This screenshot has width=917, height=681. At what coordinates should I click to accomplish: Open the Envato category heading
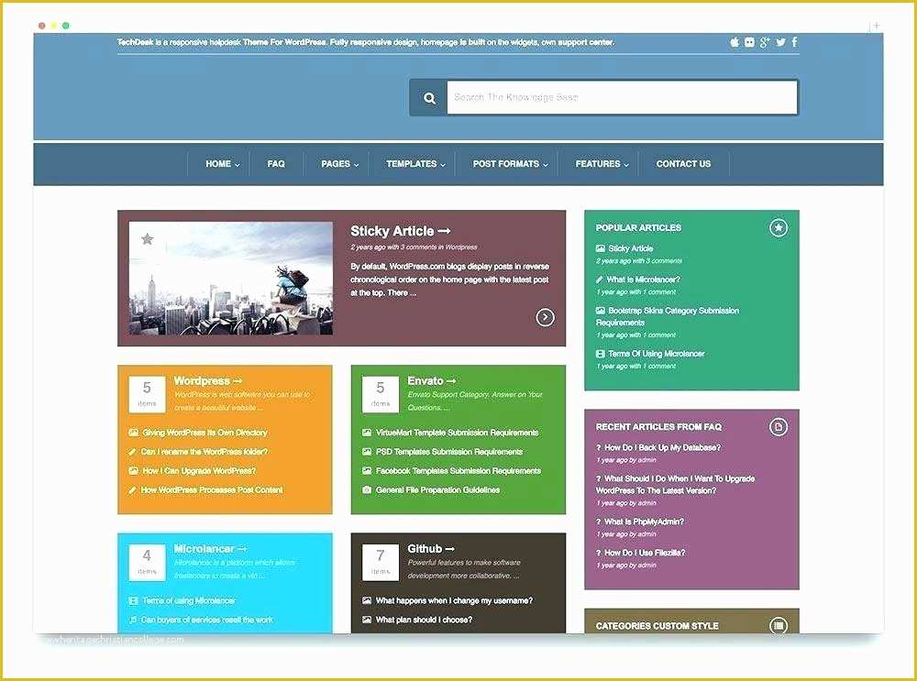click(432, 380)
